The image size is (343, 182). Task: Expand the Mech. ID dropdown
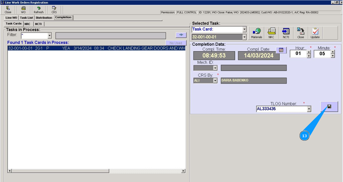coord(215,68)
